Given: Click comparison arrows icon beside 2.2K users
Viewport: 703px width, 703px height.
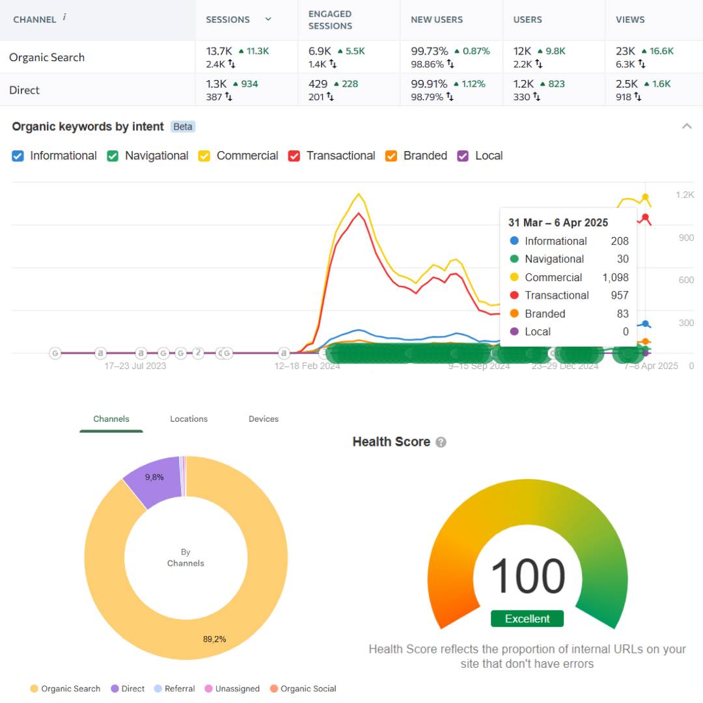Looking at the screenshot, I should [538, 64].
